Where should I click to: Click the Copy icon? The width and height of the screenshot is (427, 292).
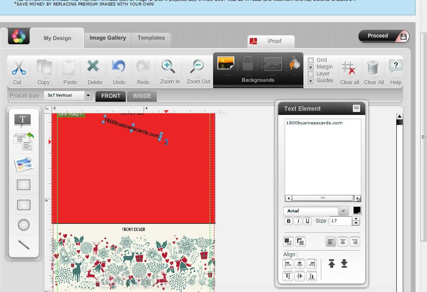click(x=44, y=67)
